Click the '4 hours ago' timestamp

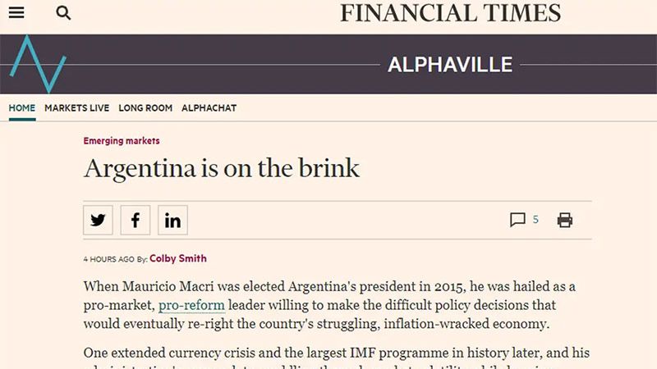(x=108, y=259)
